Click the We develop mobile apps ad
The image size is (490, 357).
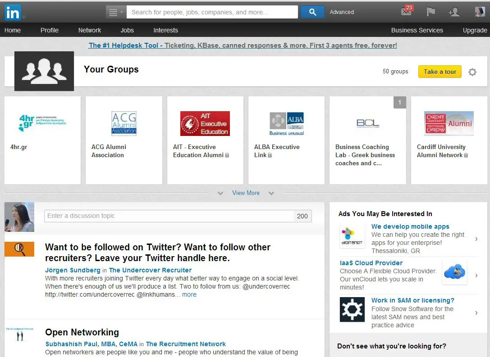410,226
